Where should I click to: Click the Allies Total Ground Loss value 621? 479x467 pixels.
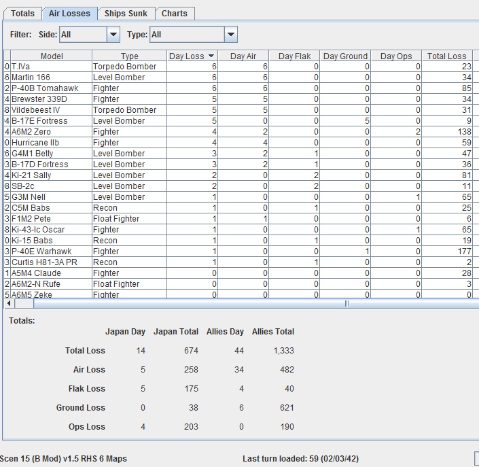click(x=287, y=408)
